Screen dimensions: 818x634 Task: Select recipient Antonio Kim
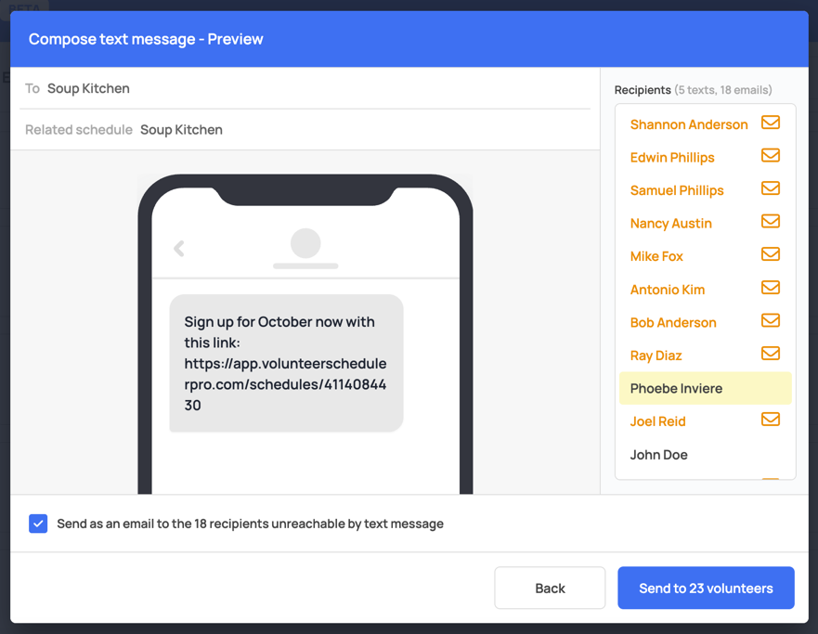668,290
